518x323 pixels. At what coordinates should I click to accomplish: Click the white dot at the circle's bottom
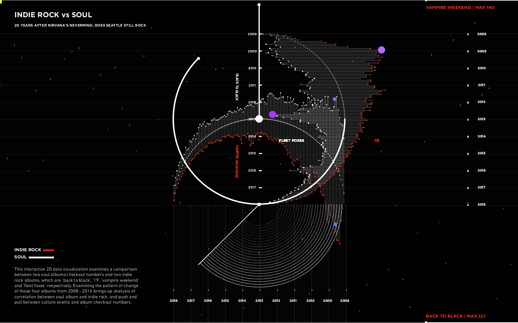pos(259,204)
